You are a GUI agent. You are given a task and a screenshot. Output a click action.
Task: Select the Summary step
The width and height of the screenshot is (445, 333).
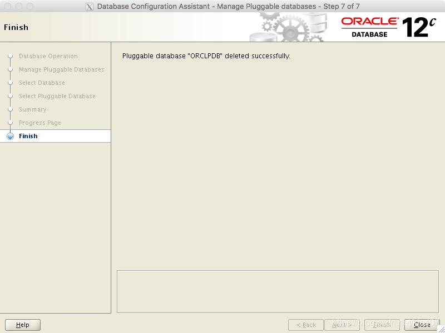coord(33,109)
